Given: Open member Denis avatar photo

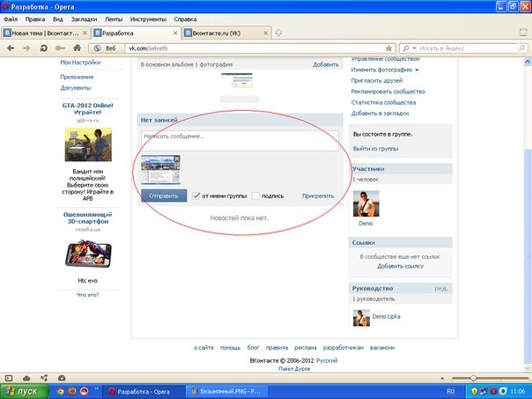Looking at the screenshot, I should pos(366,203).
